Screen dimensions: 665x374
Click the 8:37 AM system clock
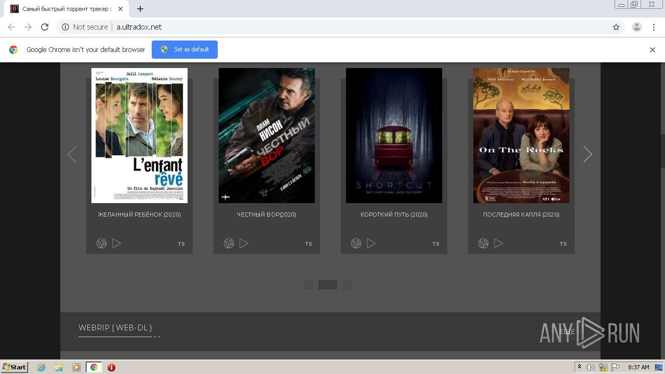point(639,367)
